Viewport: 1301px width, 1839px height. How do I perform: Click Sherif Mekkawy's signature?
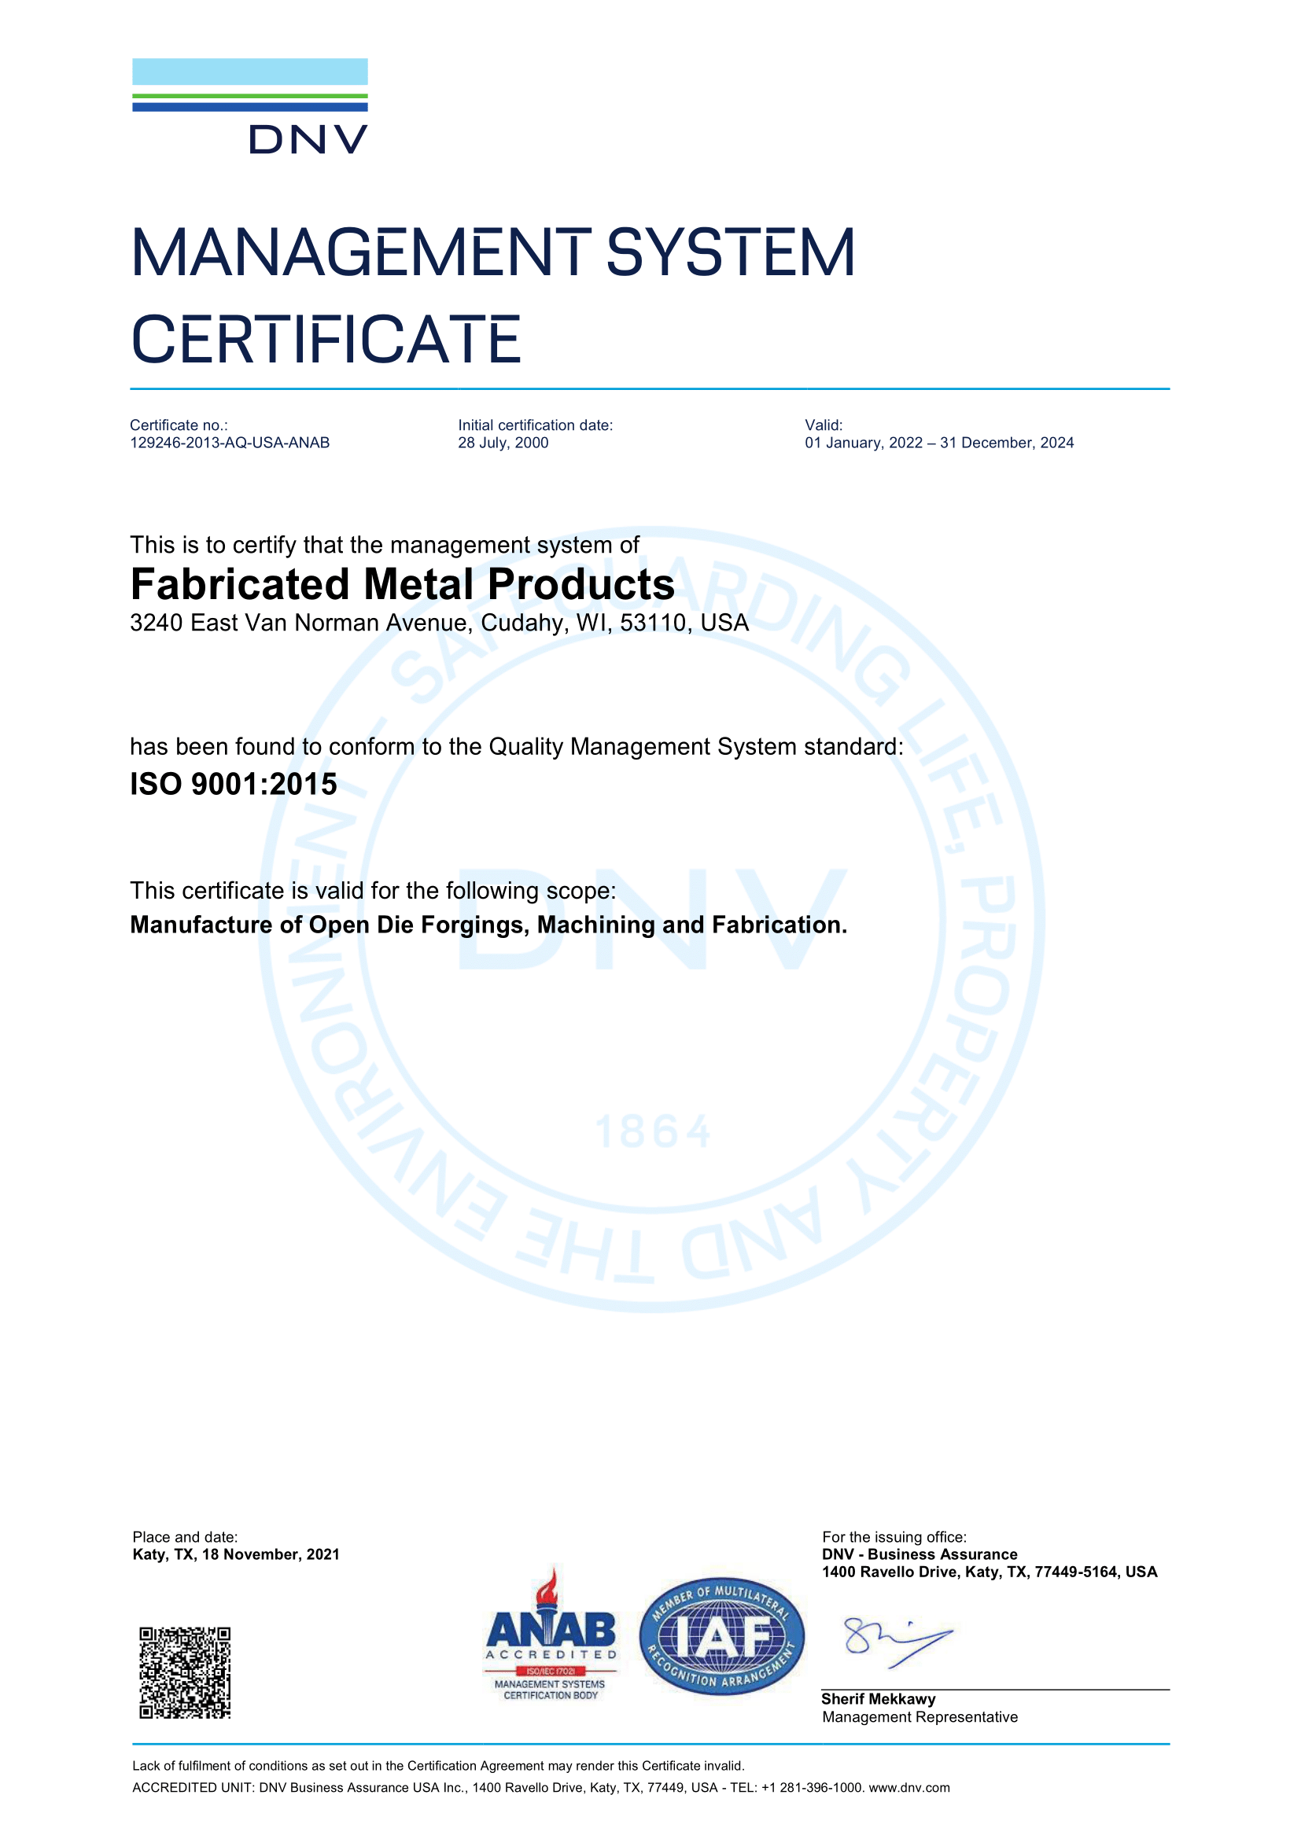pos(898,1641)
